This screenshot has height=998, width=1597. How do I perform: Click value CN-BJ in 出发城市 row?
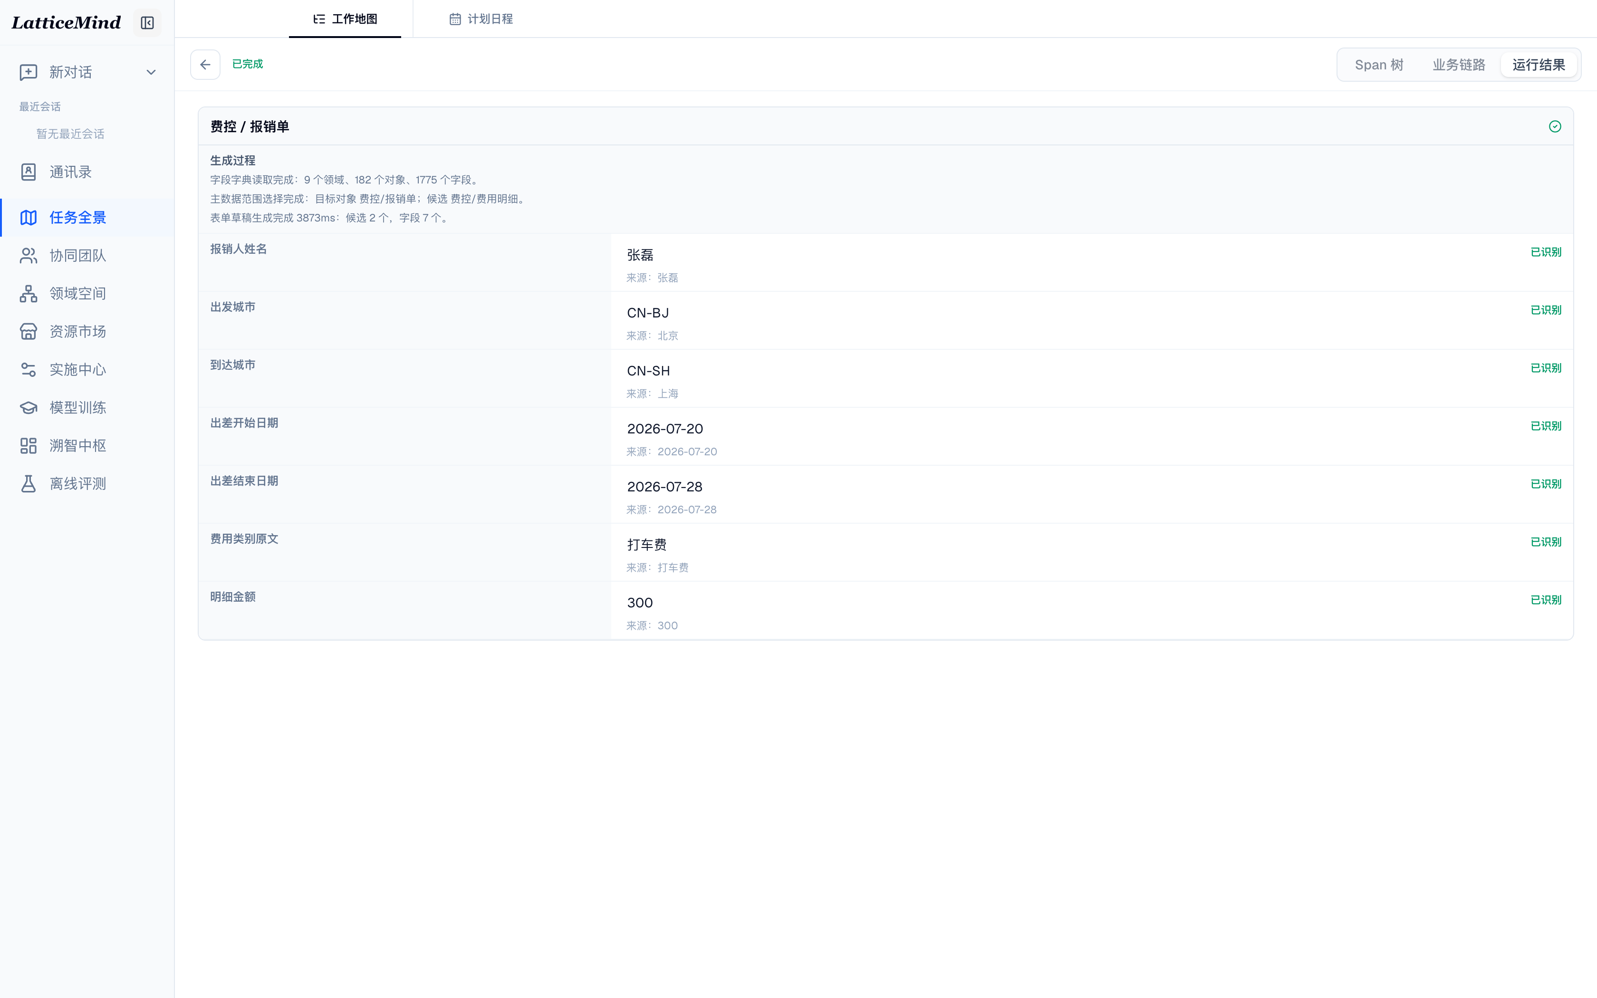coord(647,313)
